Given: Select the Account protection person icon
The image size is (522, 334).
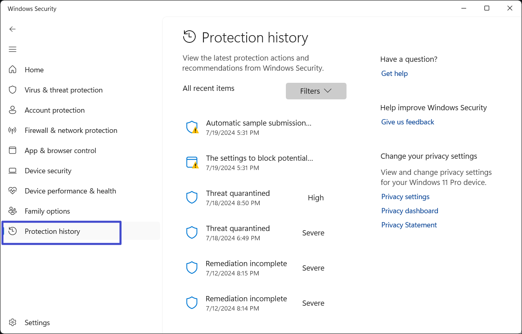Looking at the screenshot, I should tap(13, 110).
